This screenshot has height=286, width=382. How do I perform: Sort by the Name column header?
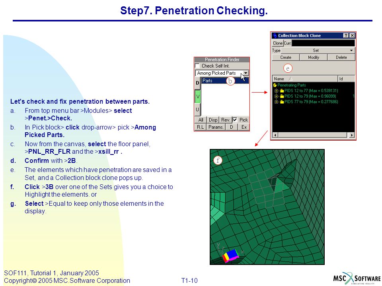tap(305, 79)
